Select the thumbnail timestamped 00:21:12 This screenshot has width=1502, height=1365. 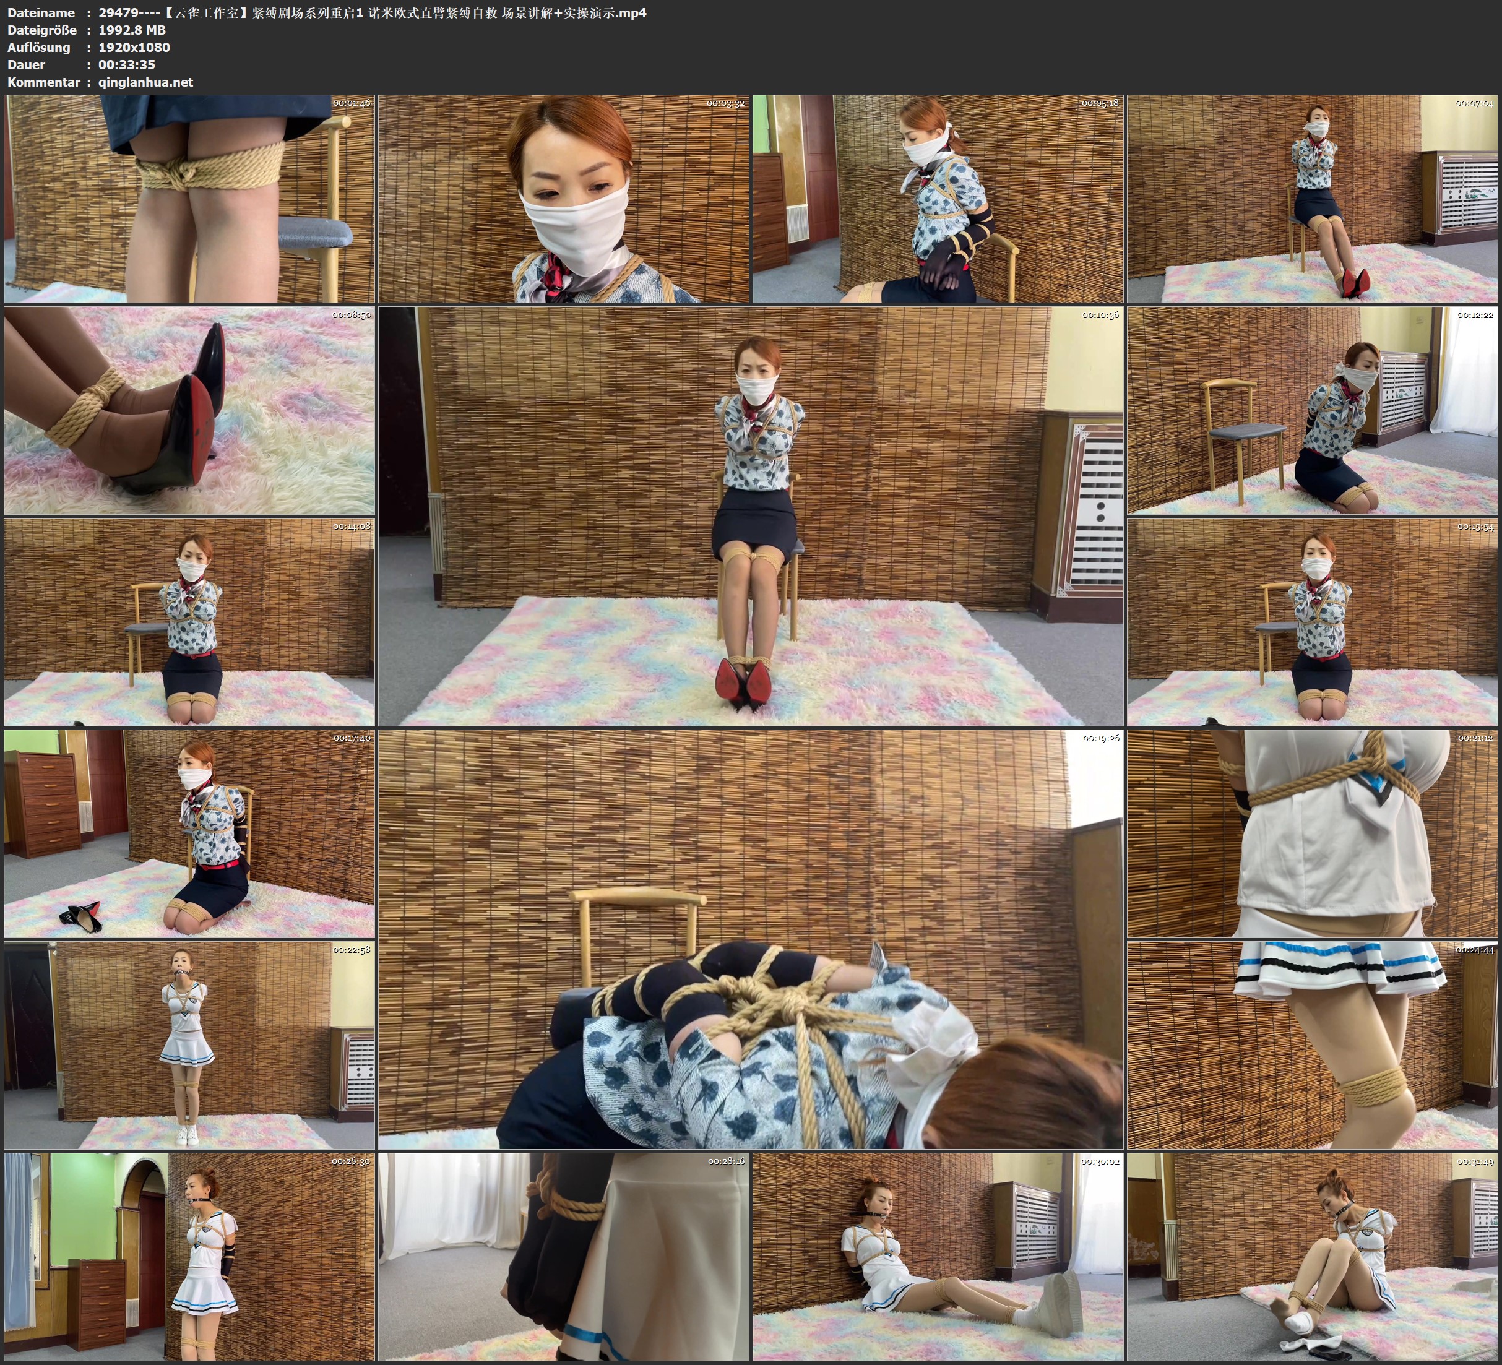click(1312, 833)
